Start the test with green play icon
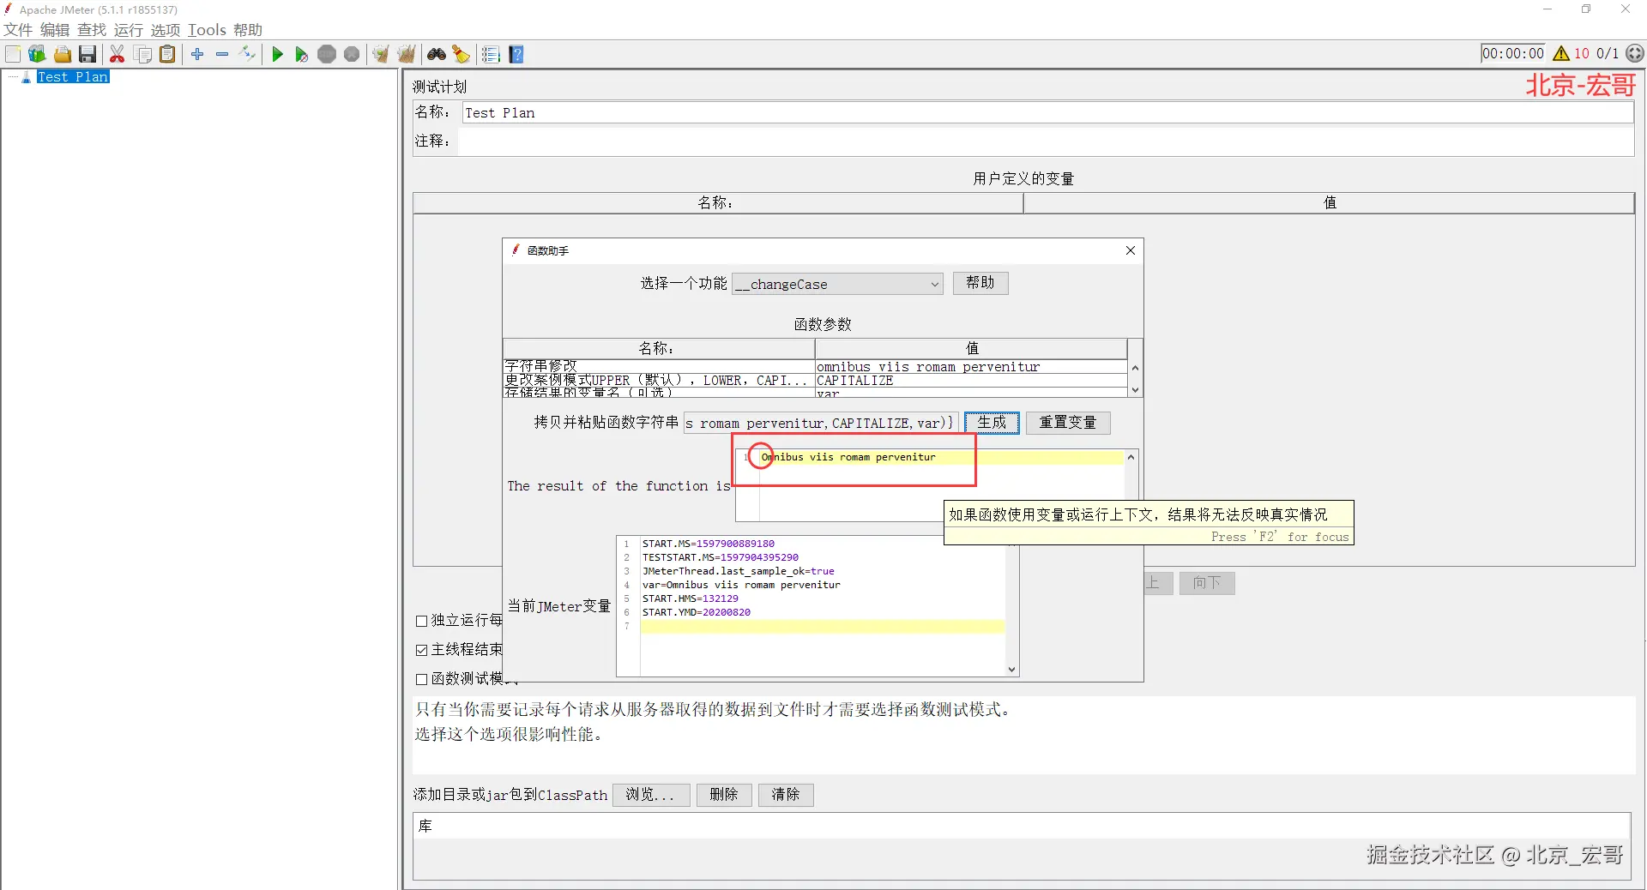1647x890 pixels. (x=277, y=54)
